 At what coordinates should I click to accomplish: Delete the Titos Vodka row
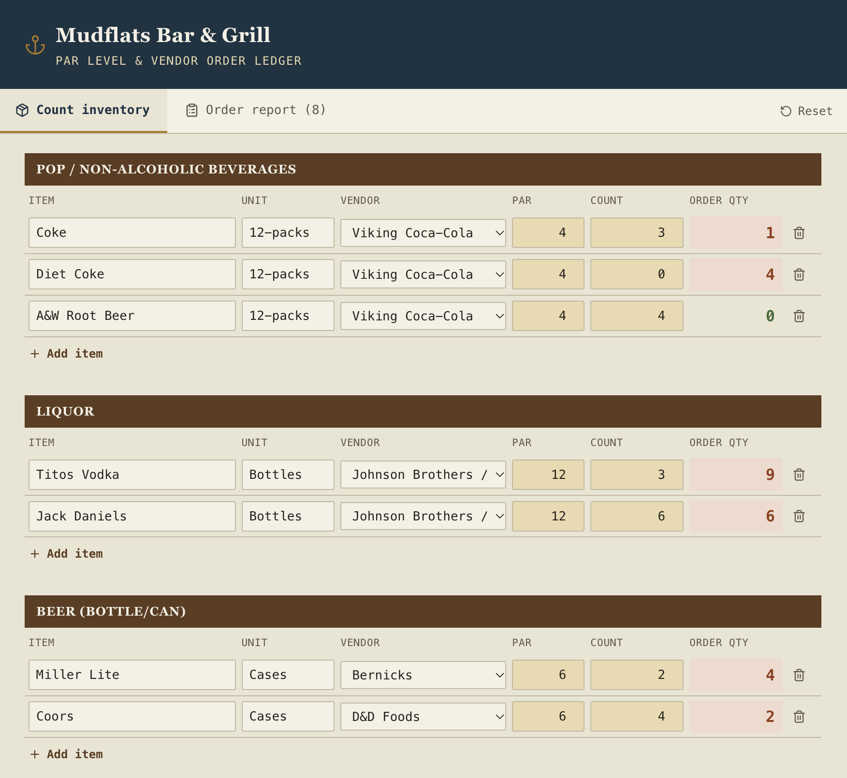(x=799, y=475)
